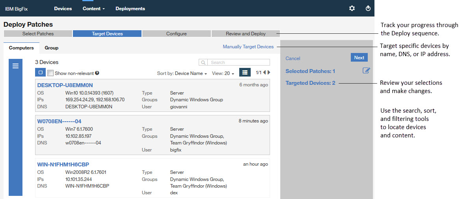Go to next page arrow
This screenshot has height=199, width=460.
269,73
